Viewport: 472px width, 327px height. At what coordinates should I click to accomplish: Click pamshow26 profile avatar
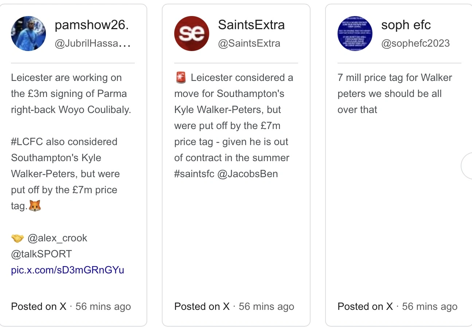[x=28, y=33]
